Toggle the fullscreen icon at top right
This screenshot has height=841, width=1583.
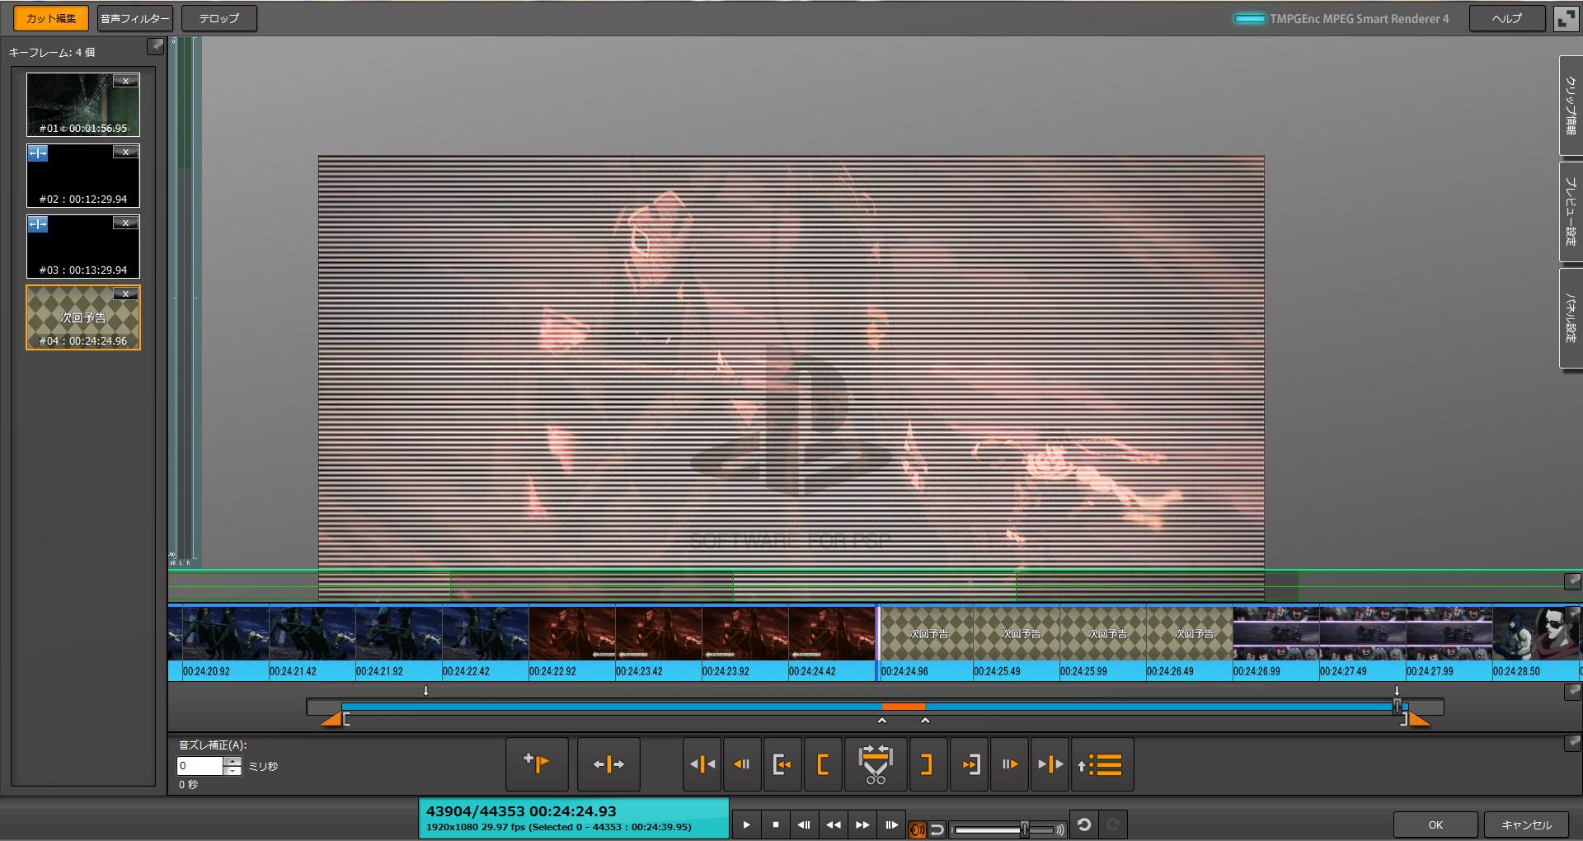[1565, 18]
